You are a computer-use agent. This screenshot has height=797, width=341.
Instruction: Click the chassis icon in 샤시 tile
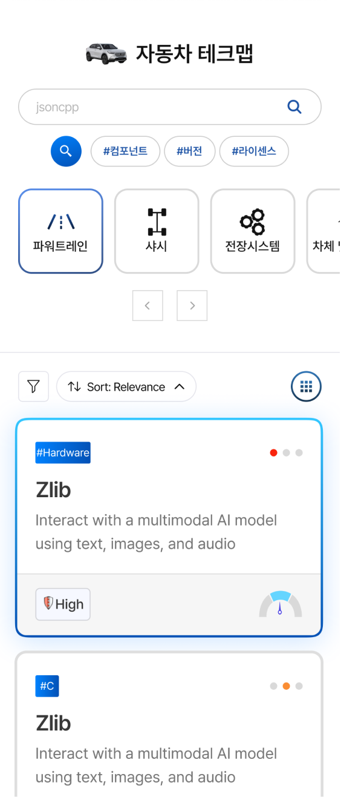(157, 222)
